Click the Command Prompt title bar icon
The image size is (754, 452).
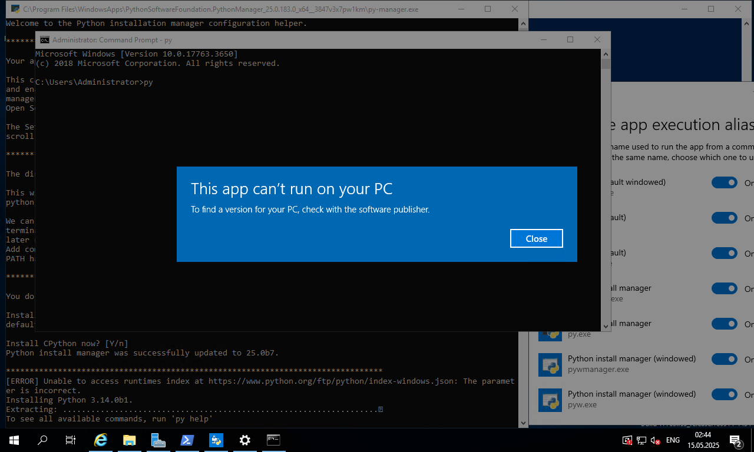(45, 40)
